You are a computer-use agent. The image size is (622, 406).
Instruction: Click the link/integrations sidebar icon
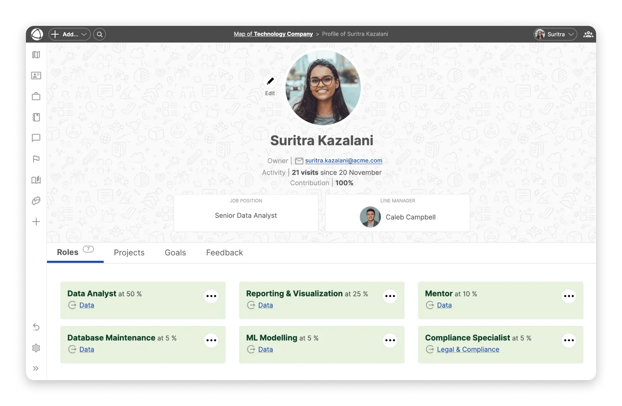click(x=36, y=201)
